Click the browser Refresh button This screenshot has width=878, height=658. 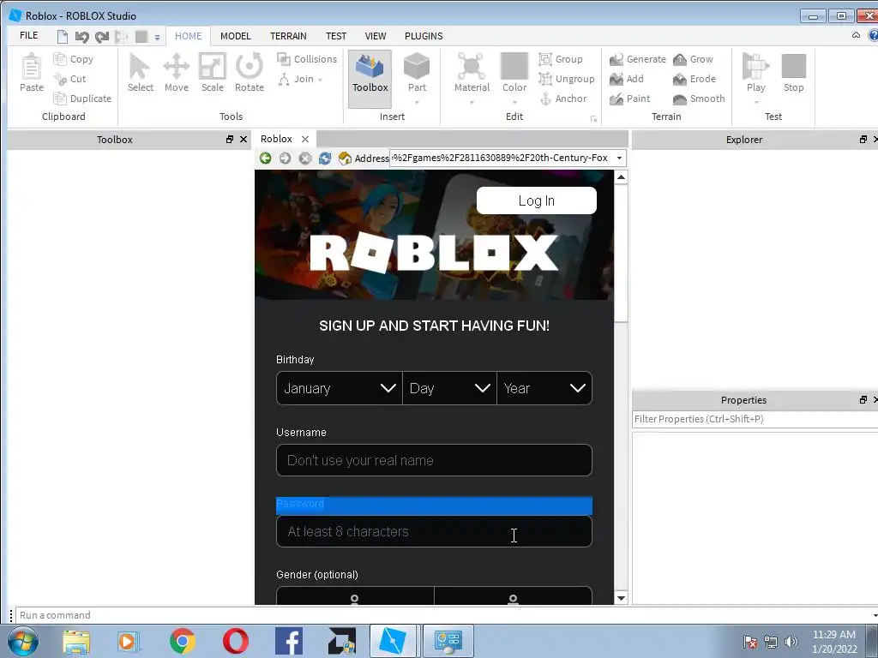pyautogui.click(x=325, y=159)
